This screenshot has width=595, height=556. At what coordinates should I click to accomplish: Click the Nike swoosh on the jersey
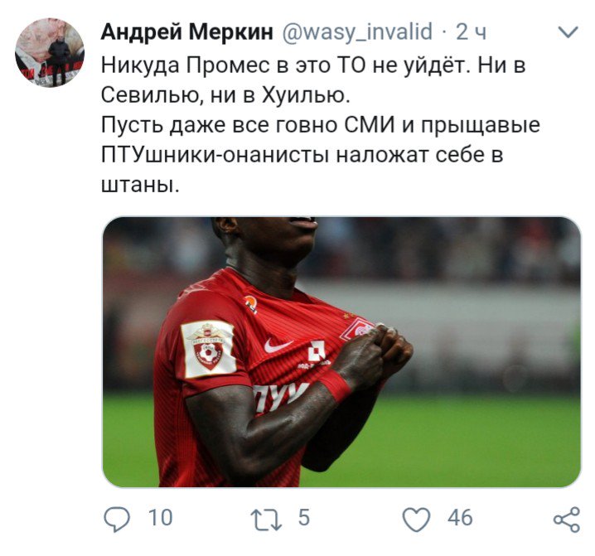278,345
